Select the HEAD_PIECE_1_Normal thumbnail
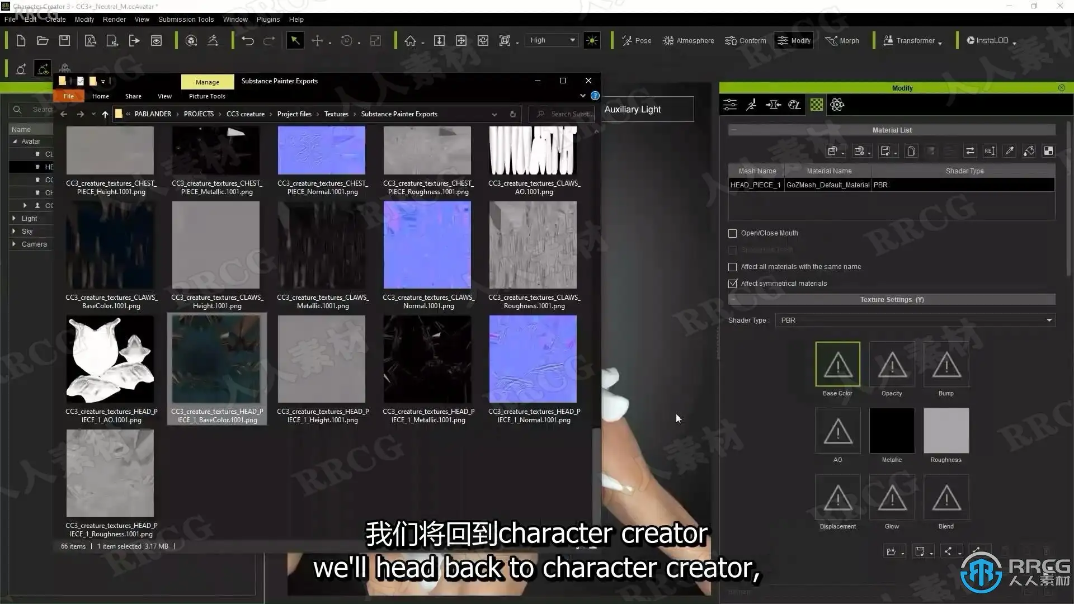Image resolution: width=1074 pixels, height=604 pixels. pos(533,359)
